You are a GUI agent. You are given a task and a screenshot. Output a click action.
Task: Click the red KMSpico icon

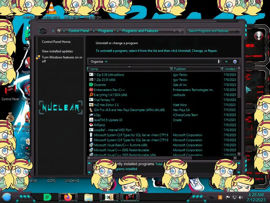[91, 125]
